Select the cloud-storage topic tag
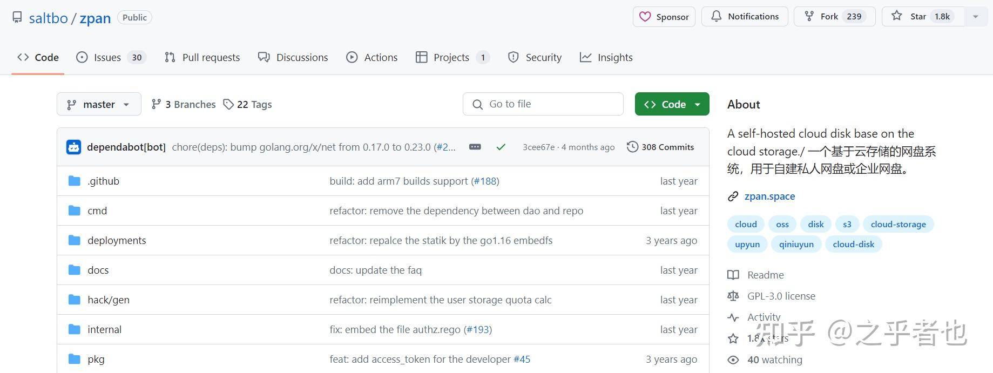Screen dimensions: 993x373 point(899,224)
